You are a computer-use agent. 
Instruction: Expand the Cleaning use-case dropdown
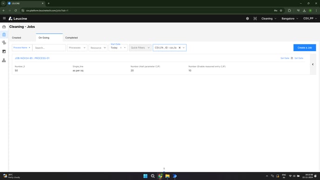[x=269, y=19]
